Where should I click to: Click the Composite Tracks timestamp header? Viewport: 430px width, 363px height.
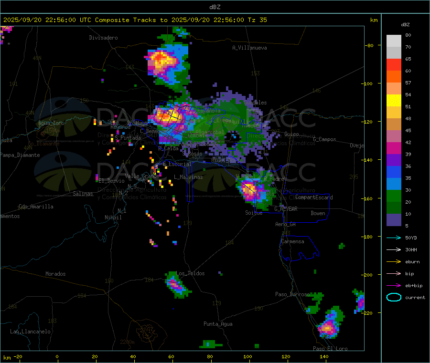(135, 20)
